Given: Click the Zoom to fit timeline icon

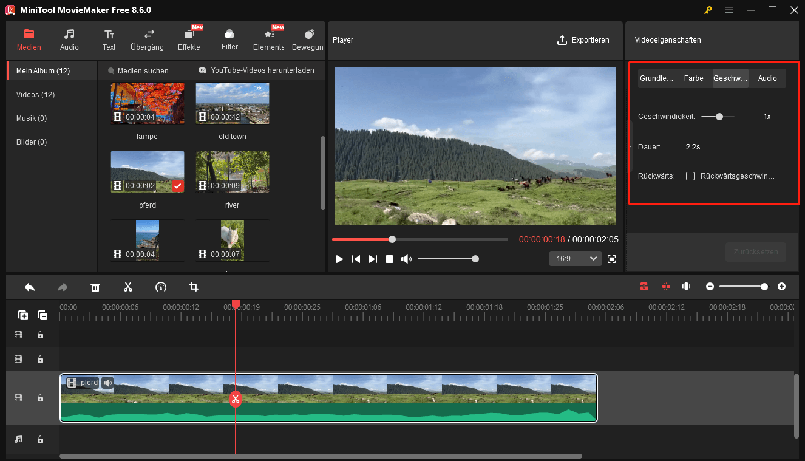Looking at the screenshot, I should pos(686,286).
